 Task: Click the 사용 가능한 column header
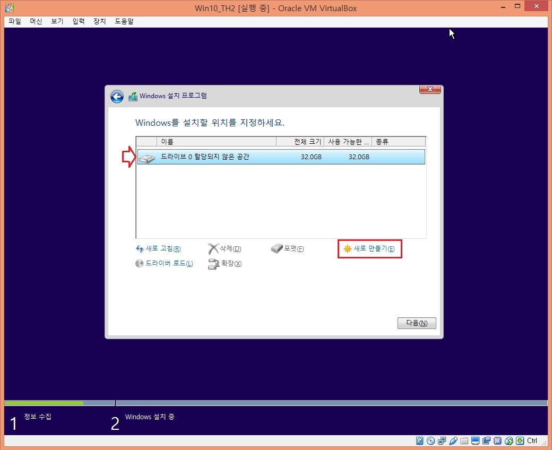[x=348, y=142]
